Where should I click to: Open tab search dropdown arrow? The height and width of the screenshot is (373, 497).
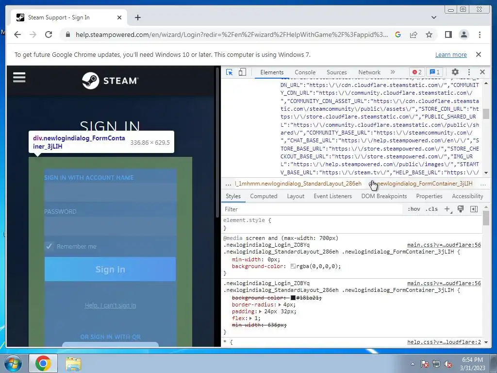point(433,17)
